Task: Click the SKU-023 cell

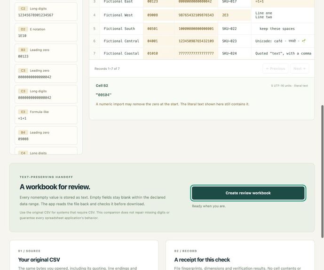Action: click(235, 41)
